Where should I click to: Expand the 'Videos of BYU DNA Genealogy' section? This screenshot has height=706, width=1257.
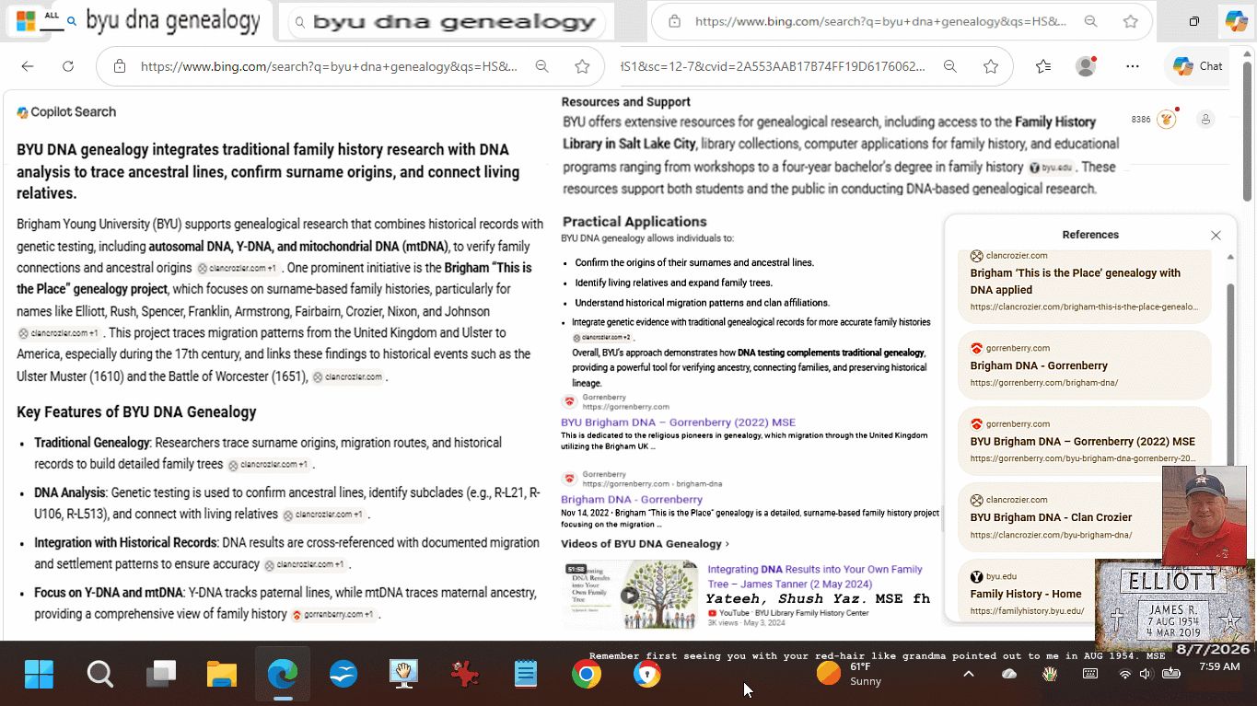point(646,544)
